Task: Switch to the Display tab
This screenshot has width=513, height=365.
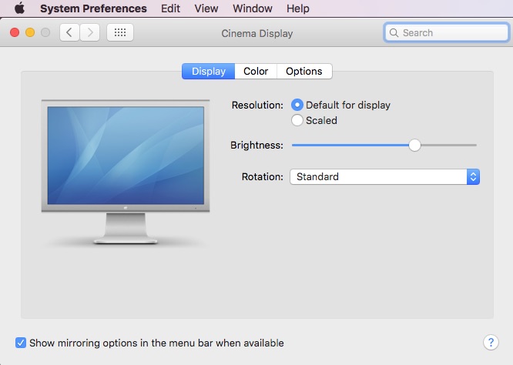Action: pyautogui.click(x=209, y=72)
